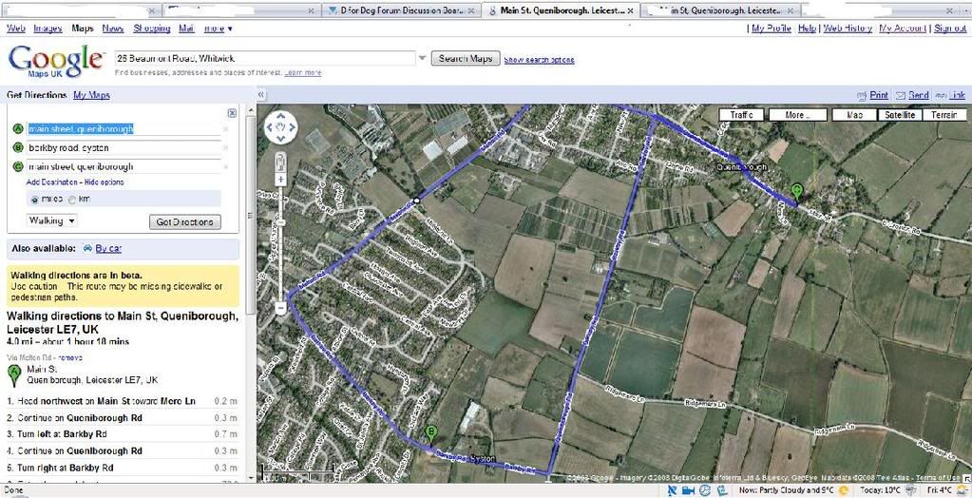Click the start address A input field
Image resolution: width=972 pixels, height=498 pixels.
(124, 129)
